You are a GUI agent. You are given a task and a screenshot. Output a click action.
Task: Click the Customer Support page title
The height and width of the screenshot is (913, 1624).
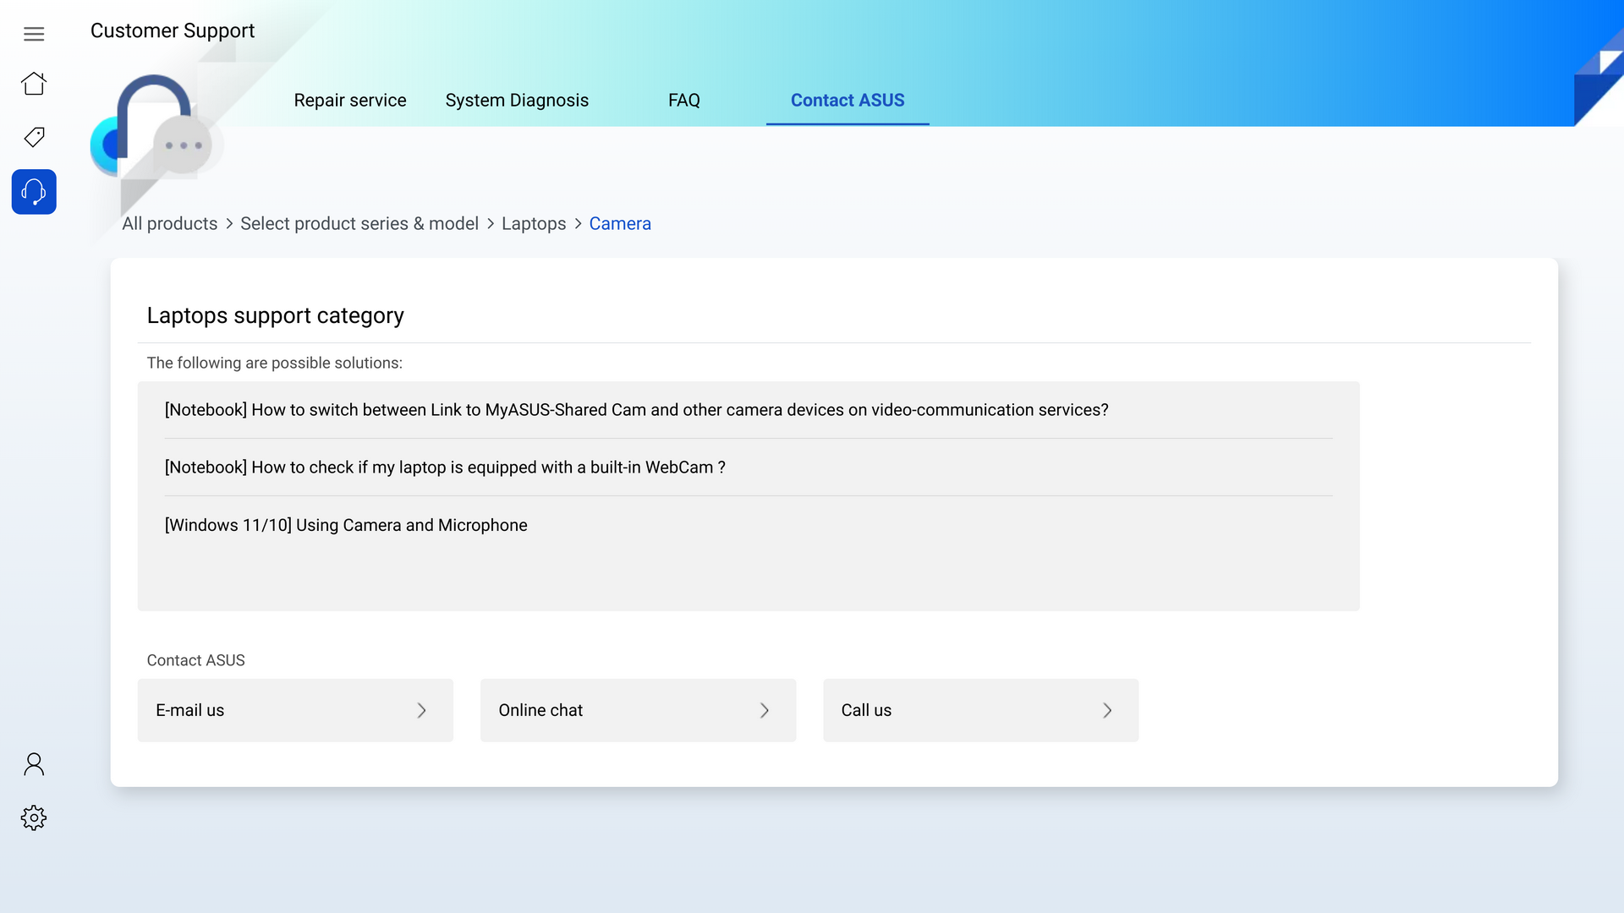click(x=173, y=30)
